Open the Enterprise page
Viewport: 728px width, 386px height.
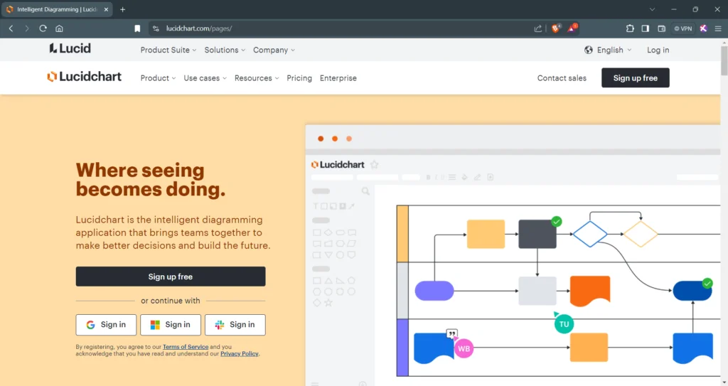pyautogui.click(x=338, y=78)
